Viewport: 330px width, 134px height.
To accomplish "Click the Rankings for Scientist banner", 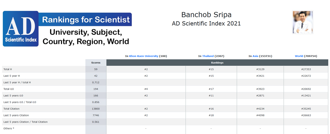I will click(85, 19).
